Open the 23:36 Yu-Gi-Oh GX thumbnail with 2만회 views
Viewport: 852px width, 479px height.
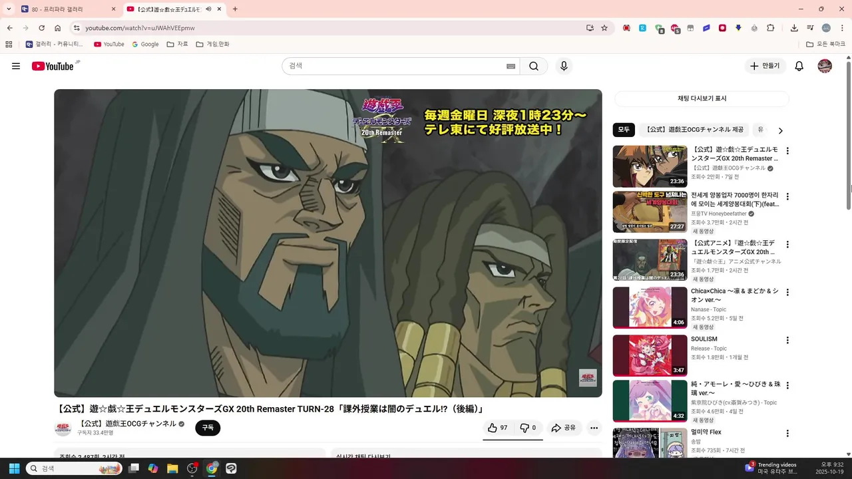(x=650, y=166)
